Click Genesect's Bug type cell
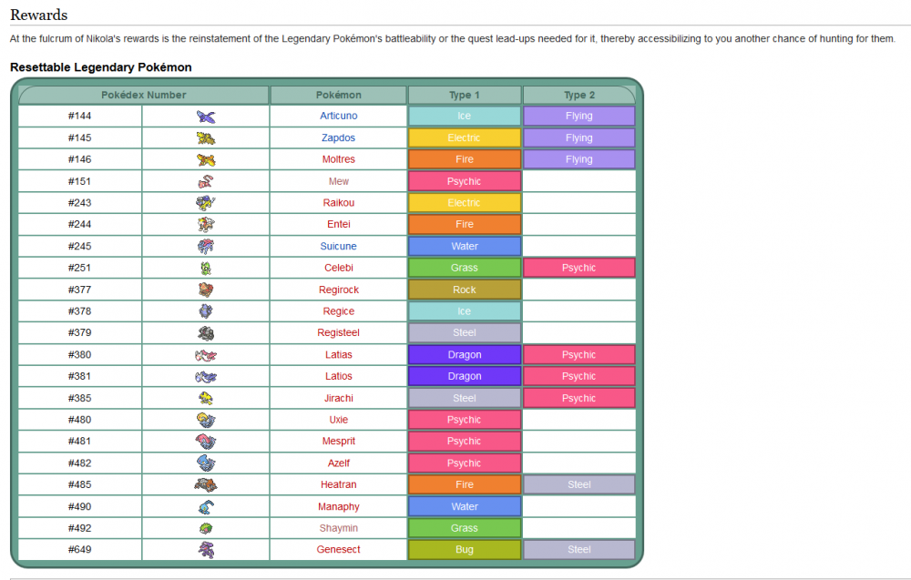This screenshot has height=580, width=911. (464, 550)
